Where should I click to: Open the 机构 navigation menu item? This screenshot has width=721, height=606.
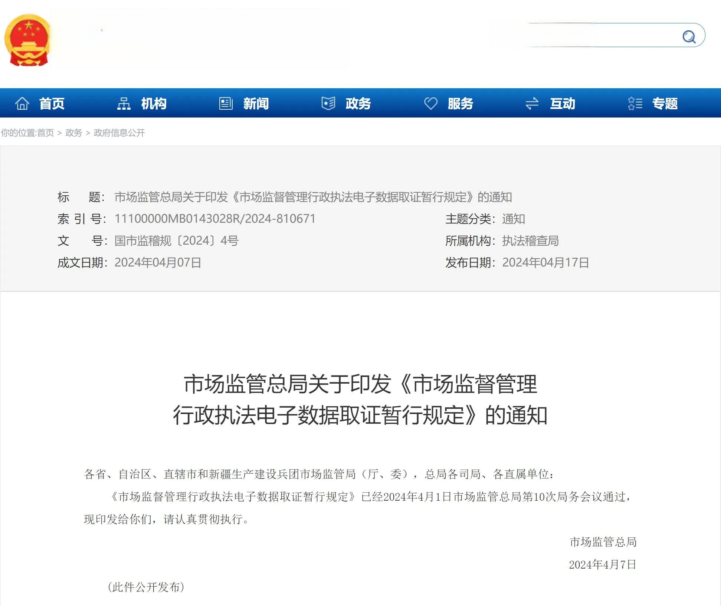pyautogui.click(x=154, y=103)
